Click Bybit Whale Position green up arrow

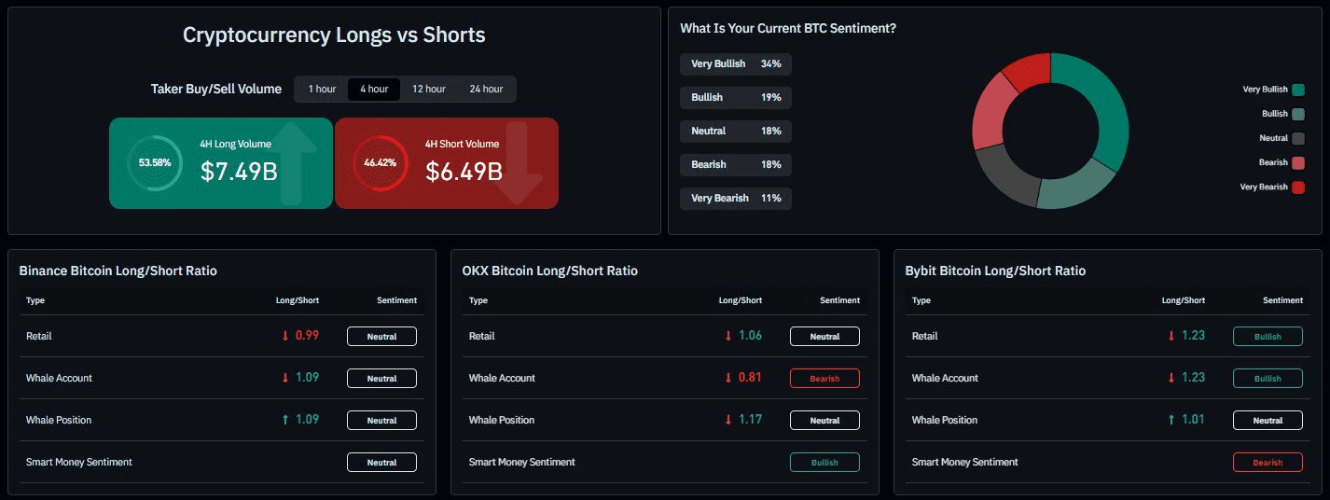click(1171, 420)
